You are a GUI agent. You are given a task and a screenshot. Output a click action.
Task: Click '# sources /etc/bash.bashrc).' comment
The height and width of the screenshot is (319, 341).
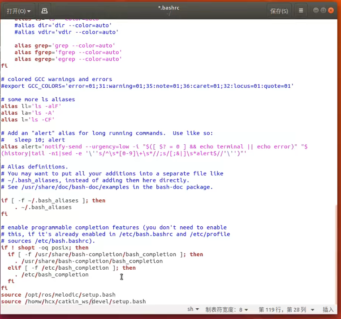(48, 241)
